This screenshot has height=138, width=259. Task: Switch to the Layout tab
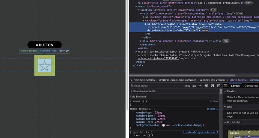[235, 85]
